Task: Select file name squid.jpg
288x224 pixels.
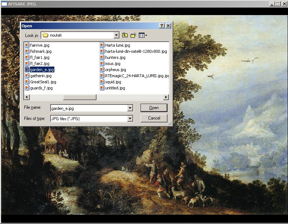Action: (113, 81)
